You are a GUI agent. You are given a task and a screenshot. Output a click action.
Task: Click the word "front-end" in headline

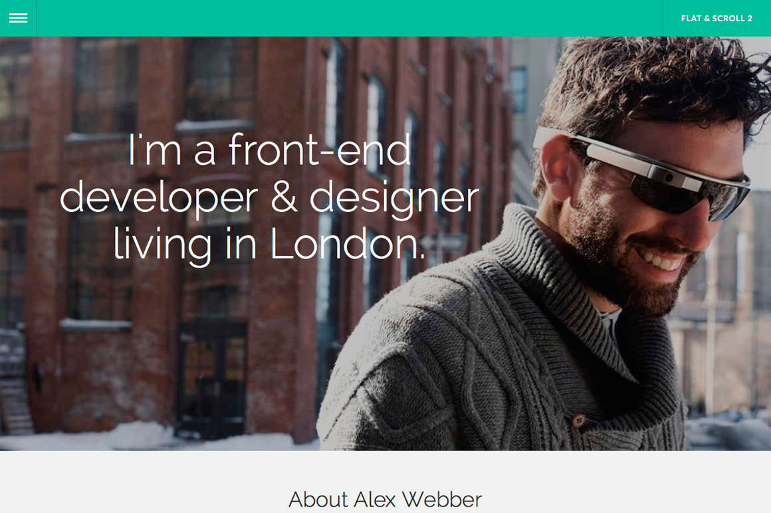(320, 150)
